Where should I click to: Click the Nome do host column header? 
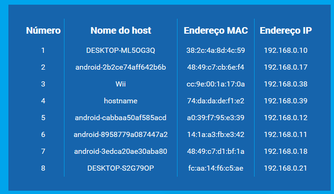pos(121,30)
